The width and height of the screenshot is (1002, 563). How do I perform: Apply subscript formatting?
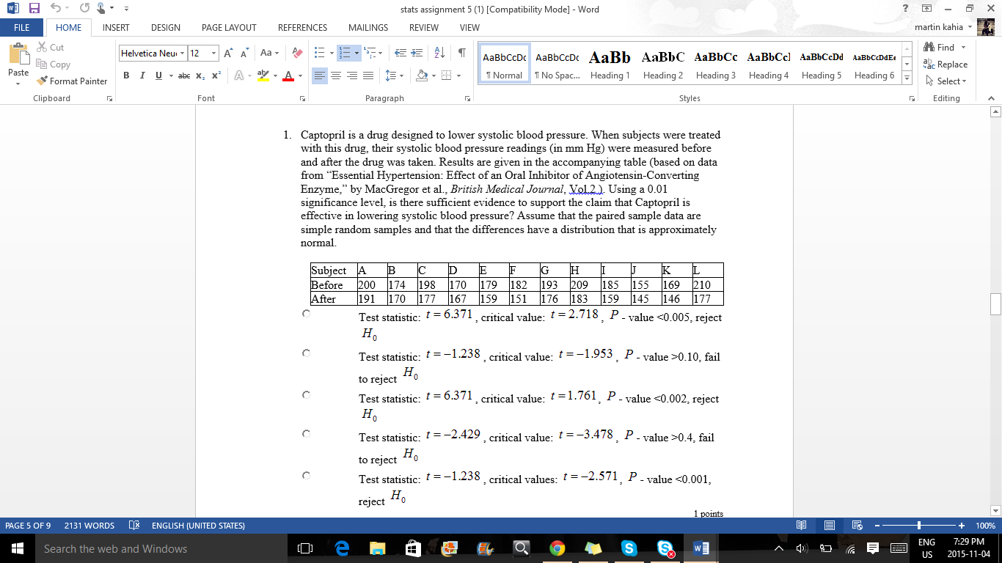pyautogui.click(x=201, y=76)
